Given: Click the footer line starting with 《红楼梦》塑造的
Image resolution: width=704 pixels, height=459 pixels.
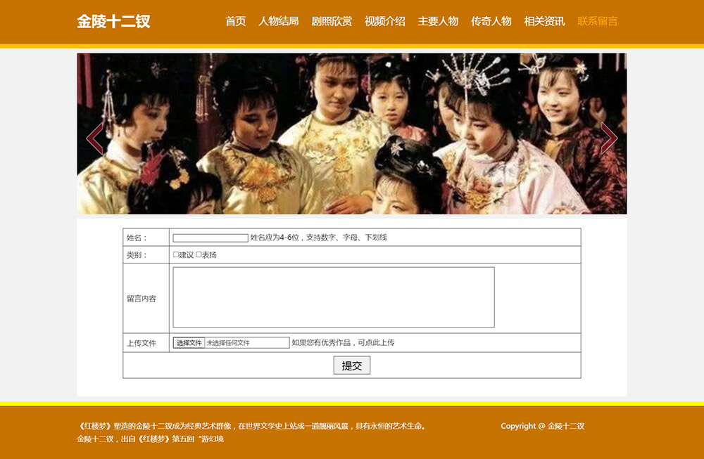Looking at the screenshot, I should 251,426.
